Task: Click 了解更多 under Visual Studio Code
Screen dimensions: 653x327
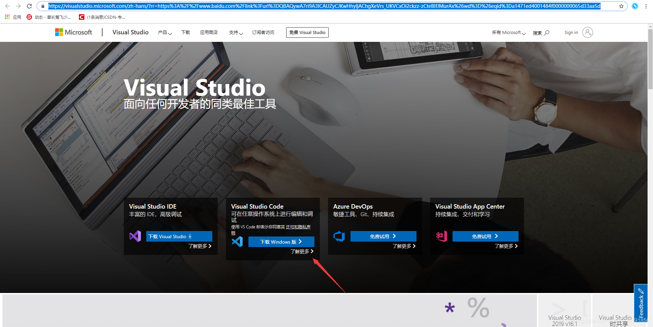Action: (302, 251)
